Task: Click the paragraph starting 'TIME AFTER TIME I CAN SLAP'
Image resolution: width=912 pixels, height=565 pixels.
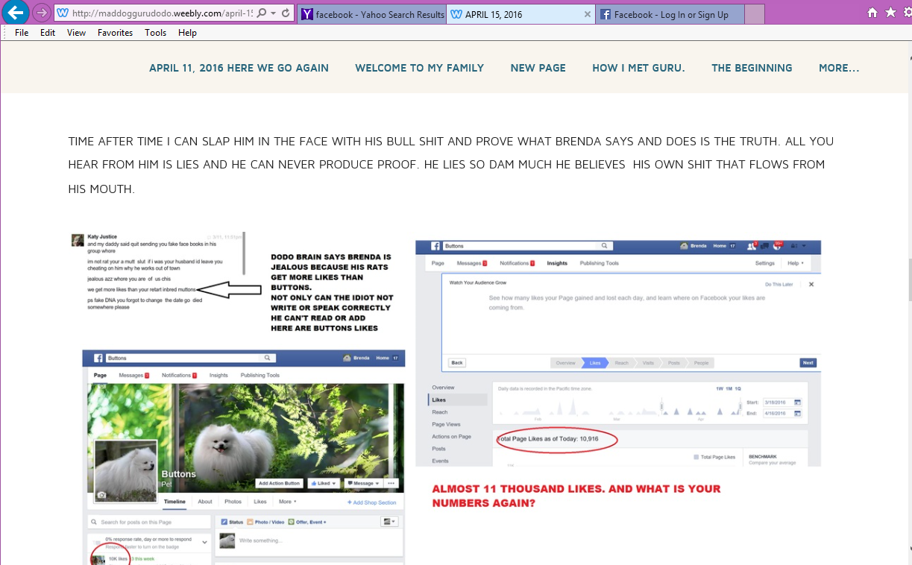Action: point(451,165)
